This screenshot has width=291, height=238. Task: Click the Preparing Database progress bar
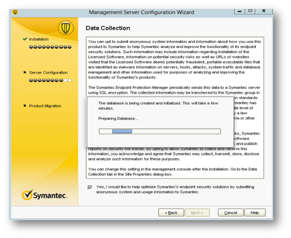coord(160,131)
